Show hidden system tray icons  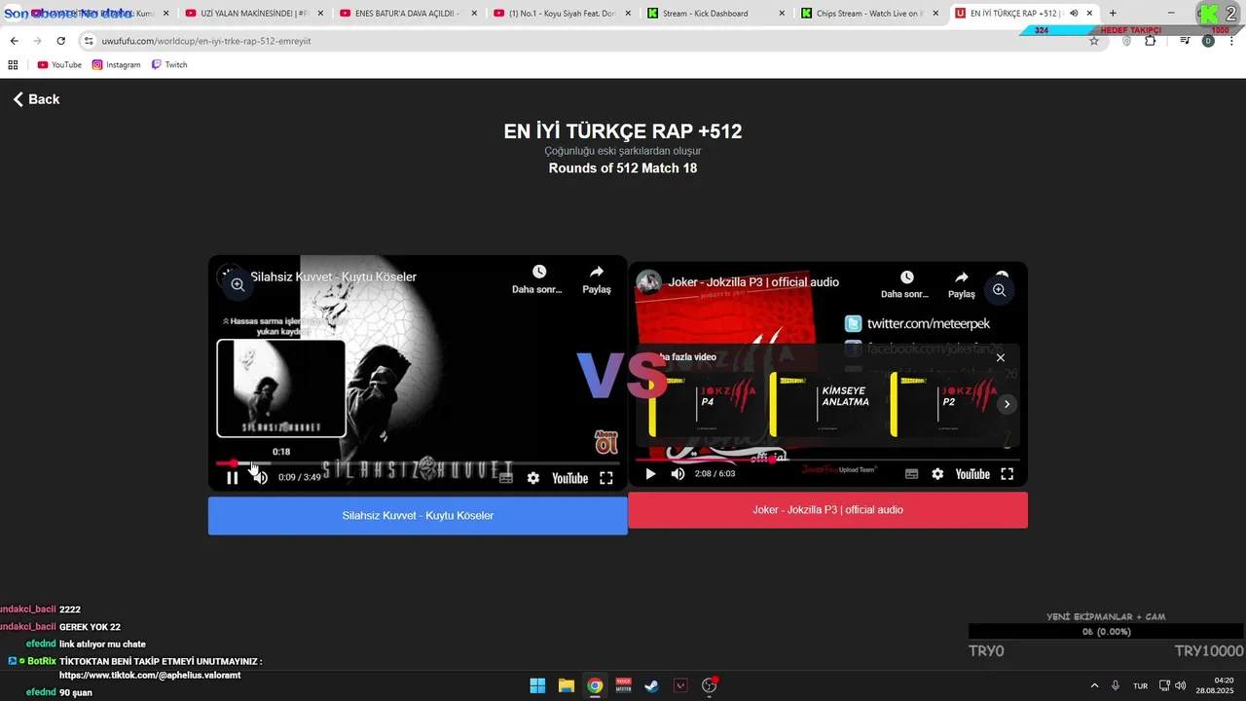(1094, 685)
